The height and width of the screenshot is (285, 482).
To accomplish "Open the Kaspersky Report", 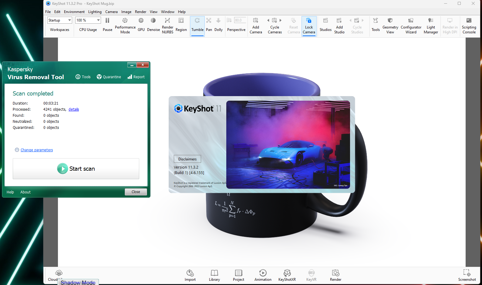I will coord(136,77).
